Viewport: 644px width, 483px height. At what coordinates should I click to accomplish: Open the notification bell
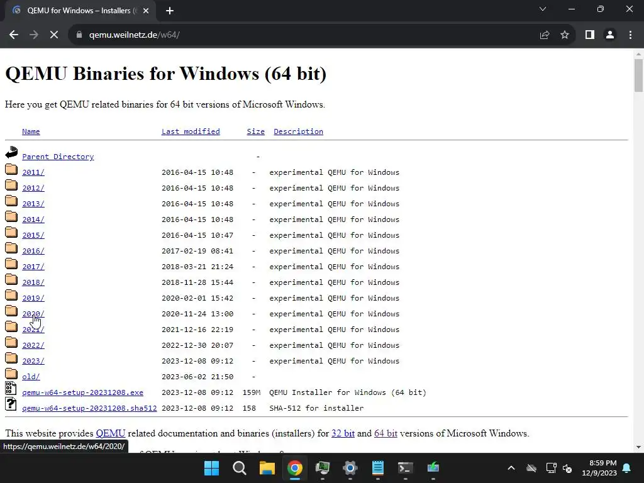[627, 468]
